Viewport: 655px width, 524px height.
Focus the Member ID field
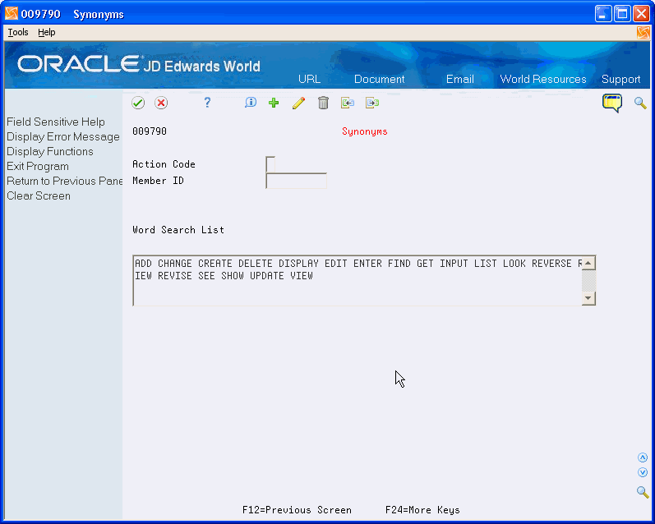(296, 181)
